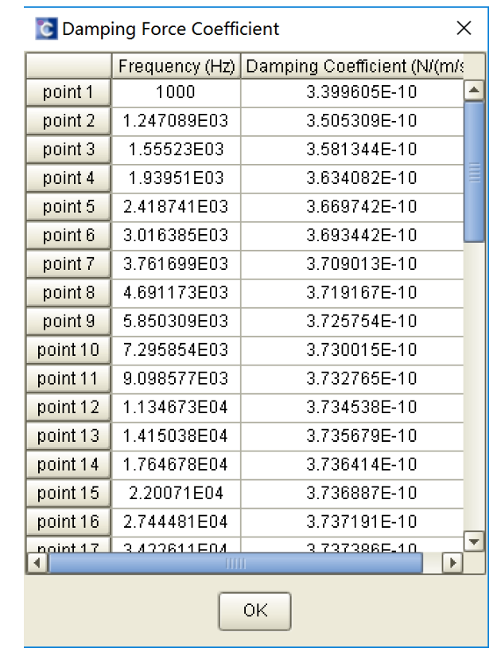Click the horizontal scrollbar left arrow
This screenshot has height=652, width=501.
pyautogui.click(x=37, y=563)
